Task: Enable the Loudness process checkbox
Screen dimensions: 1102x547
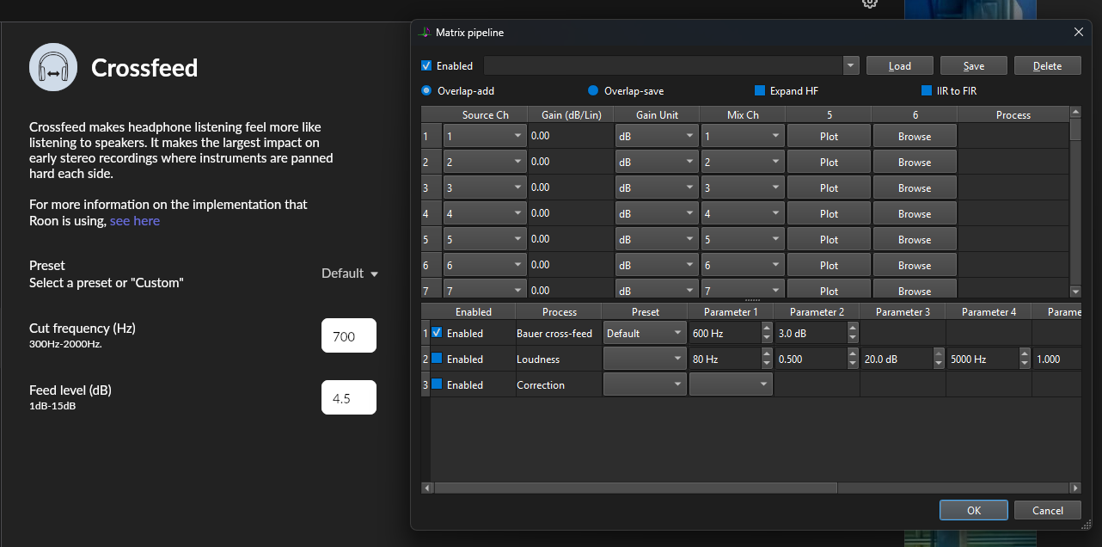Action: coord(437,359)
